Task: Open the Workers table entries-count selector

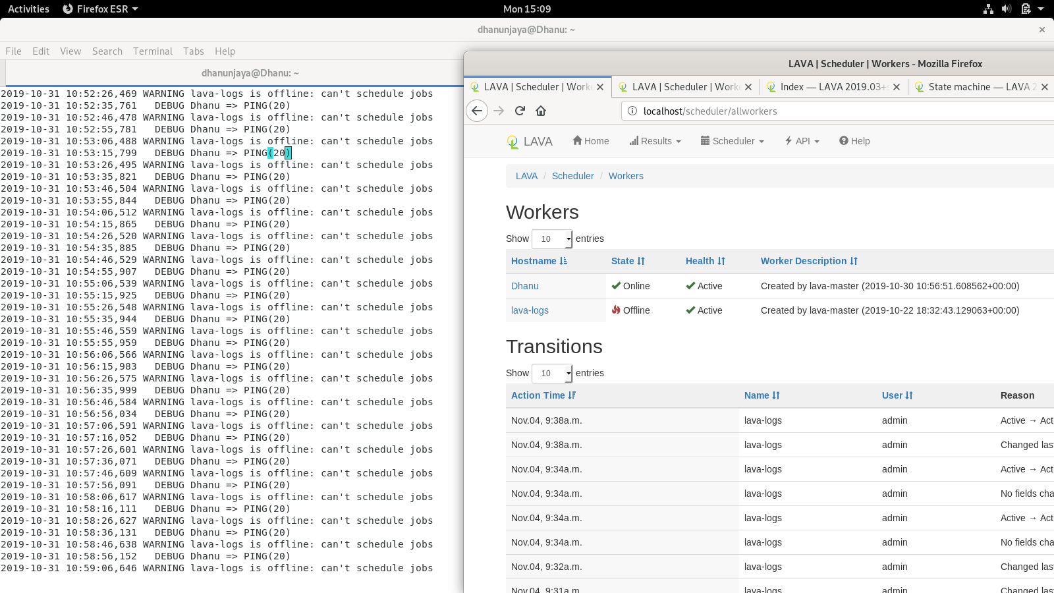Action: pos(552,239)
